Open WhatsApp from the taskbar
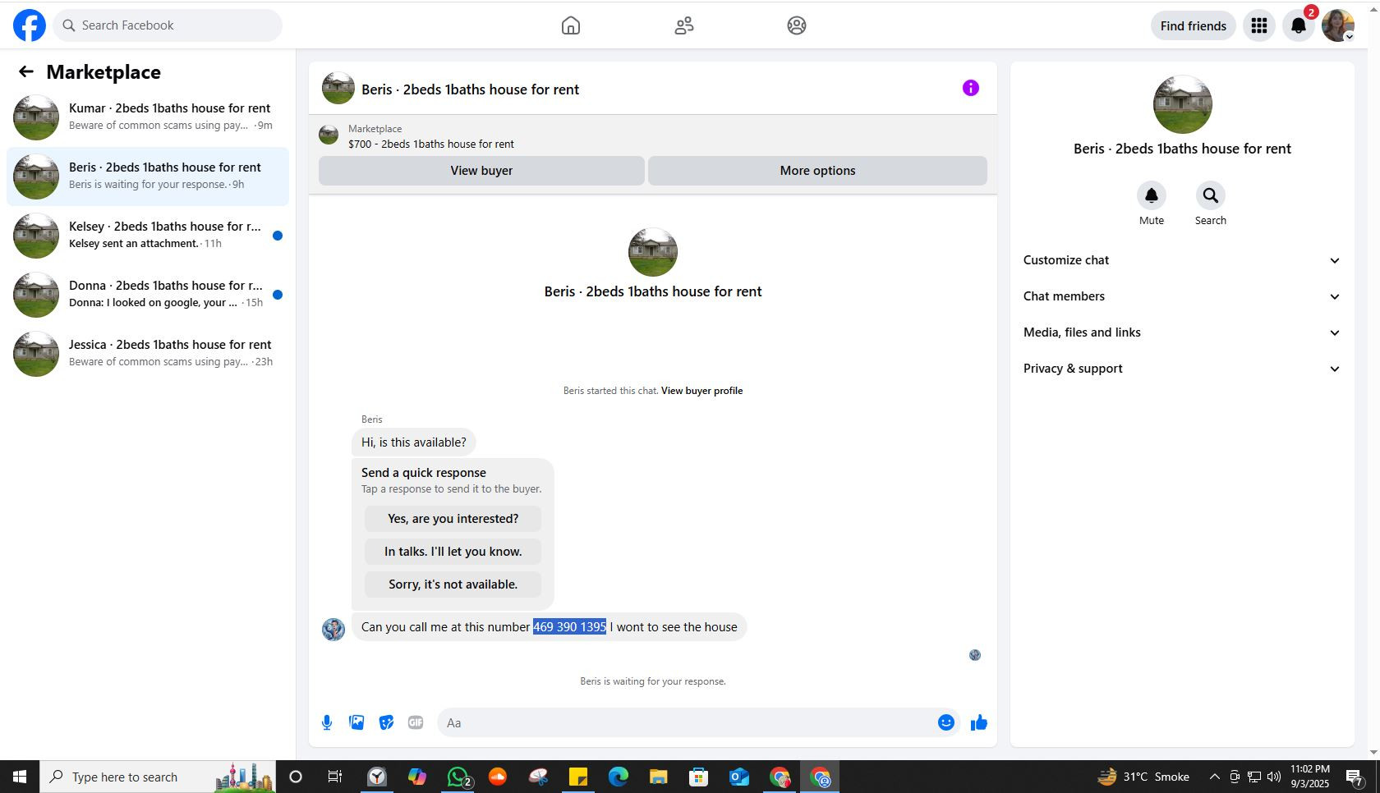 coord(458,777)
